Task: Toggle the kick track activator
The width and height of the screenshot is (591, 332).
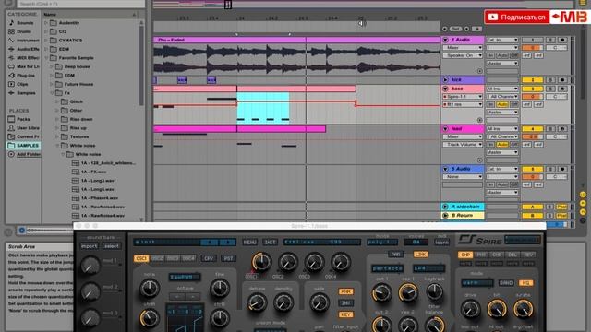Action: click(532, 80)
